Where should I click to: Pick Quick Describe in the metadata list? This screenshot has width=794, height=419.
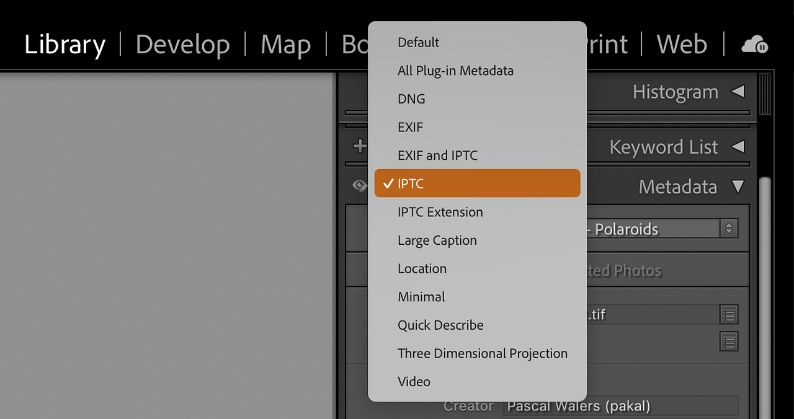pos(440,325)
